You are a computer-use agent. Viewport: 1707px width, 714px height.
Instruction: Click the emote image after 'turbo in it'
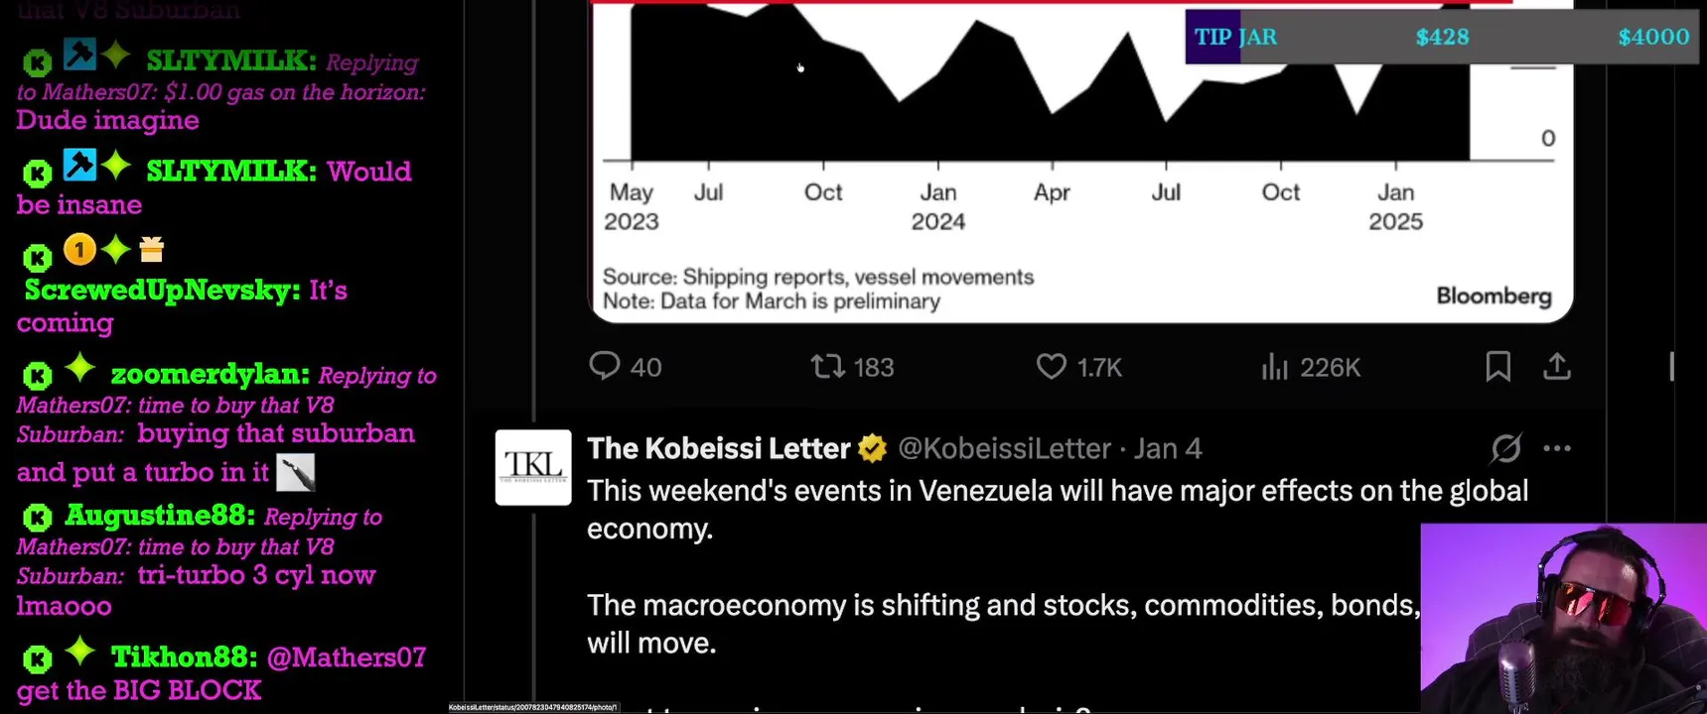[x=295, y=472]
